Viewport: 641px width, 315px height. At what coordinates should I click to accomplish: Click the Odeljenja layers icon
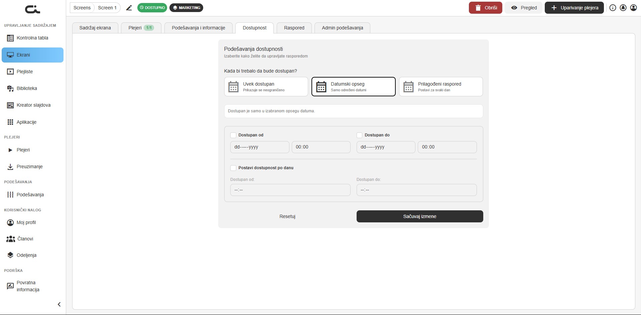(x=10, y=255)
